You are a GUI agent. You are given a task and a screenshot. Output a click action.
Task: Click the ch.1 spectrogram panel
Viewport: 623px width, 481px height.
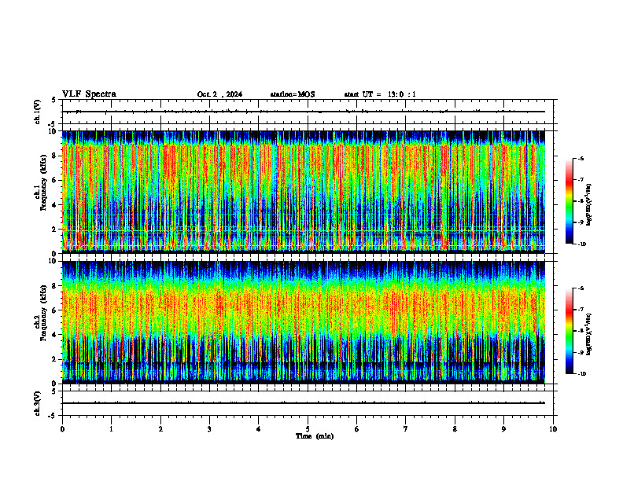(x=304, y=192)
